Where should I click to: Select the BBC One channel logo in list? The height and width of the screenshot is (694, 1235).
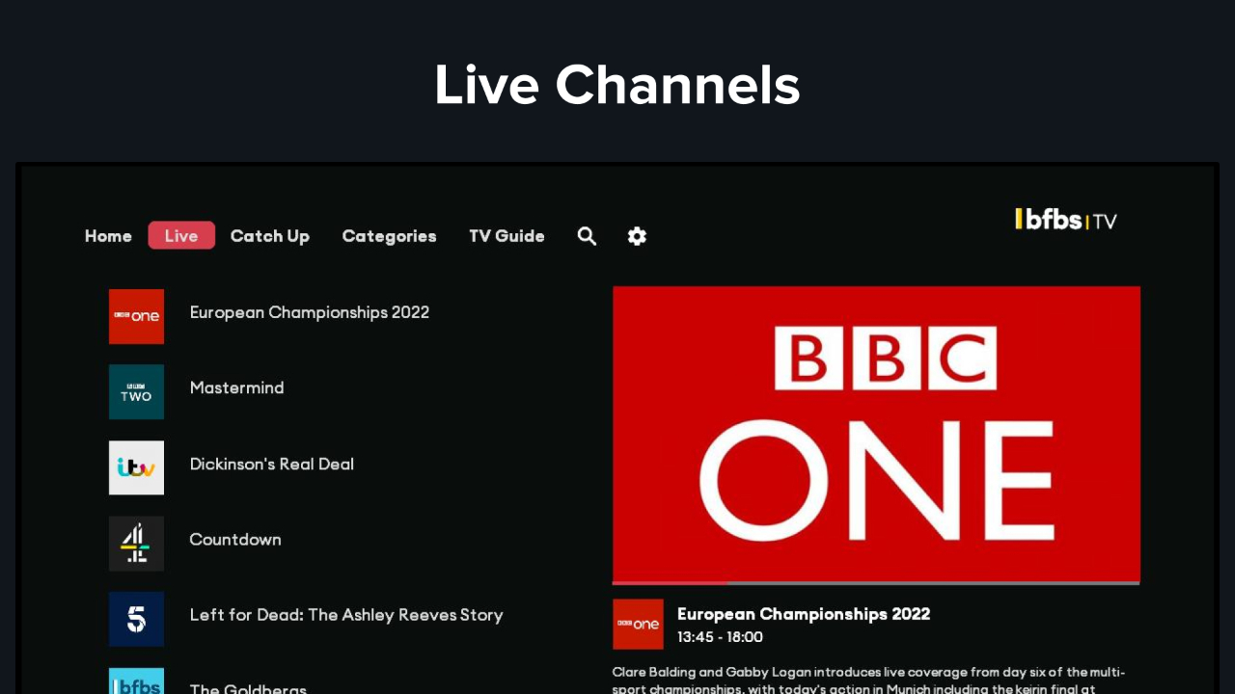(x=136, y=316)
